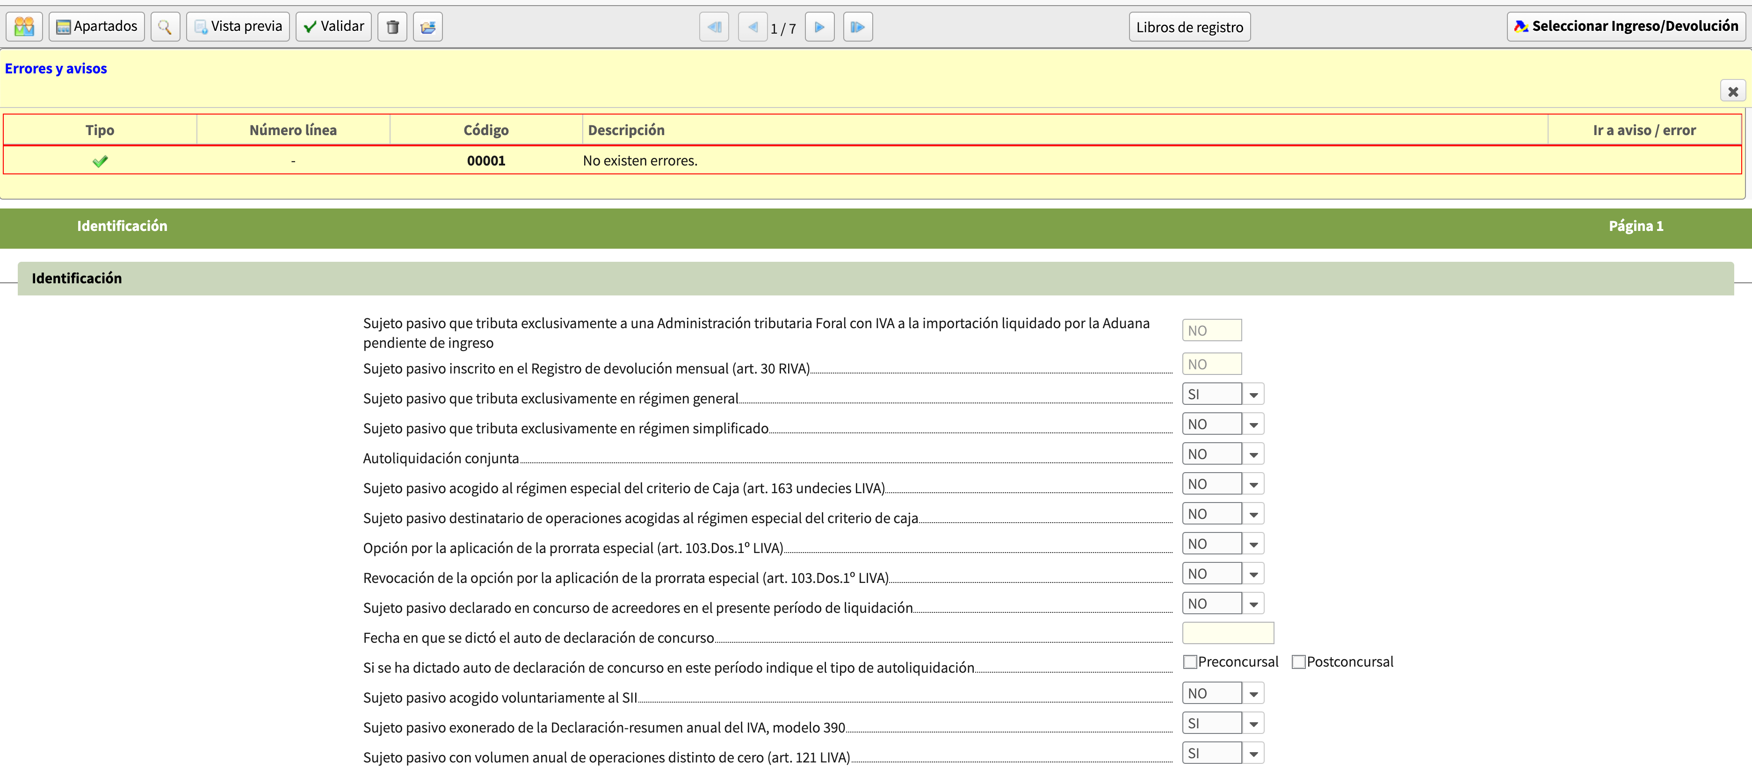1752x776 pixels.
Task: Go to first page arrow
Action: tap(714, 27)
